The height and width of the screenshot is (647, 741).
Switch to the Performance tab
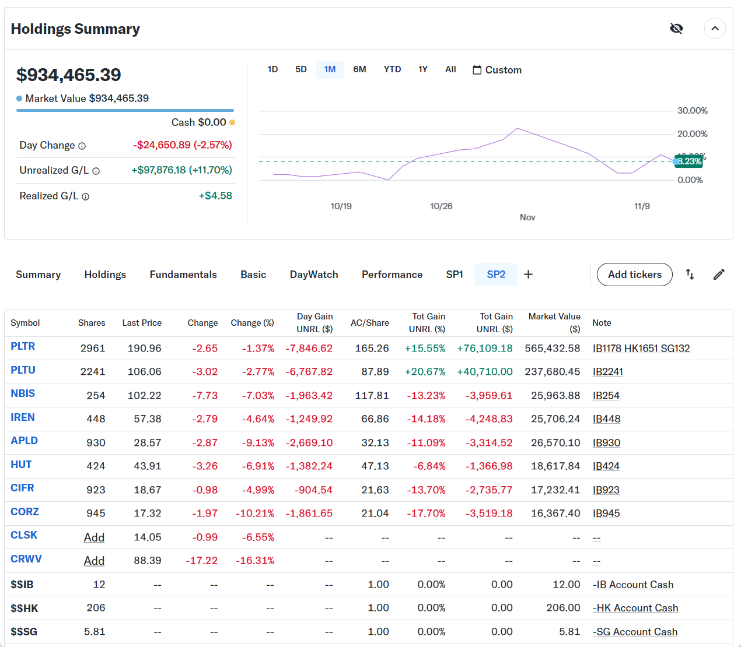(392, 275)
